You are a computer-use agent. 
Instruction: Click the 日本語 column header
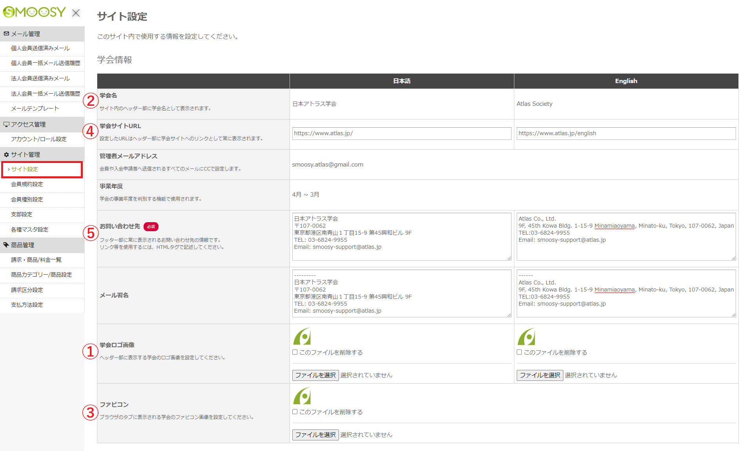point(402,81)
